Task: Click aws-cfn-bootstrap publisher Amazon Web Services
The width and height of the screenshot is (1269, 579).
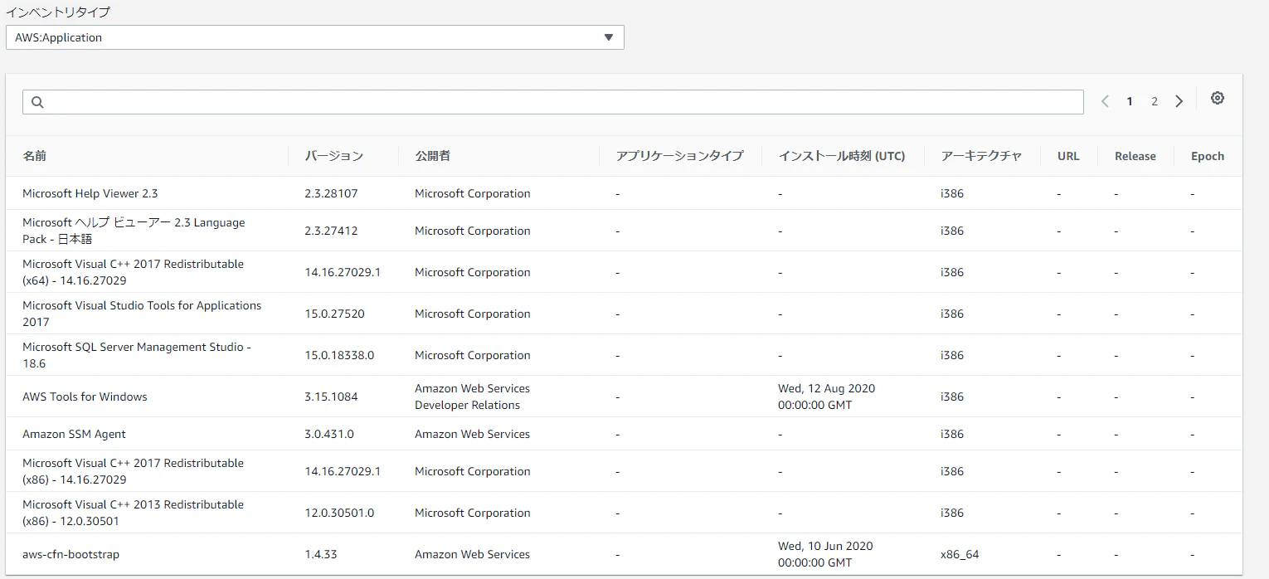Action: (472, 554)
